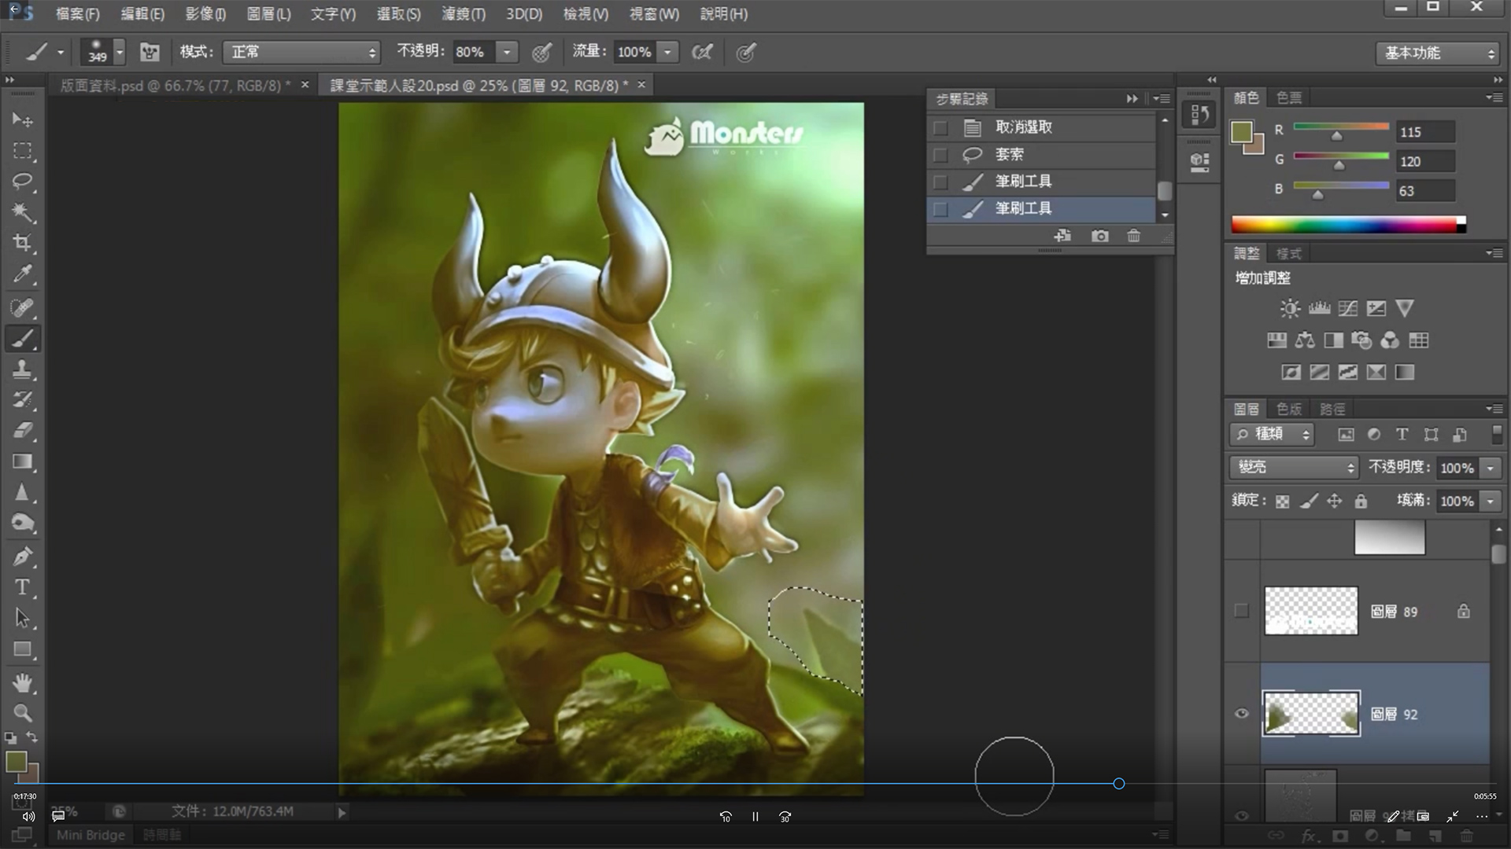1511x849 pixels.
Task: Open layer fill dropdown arrow
Action: point(1490,502)
